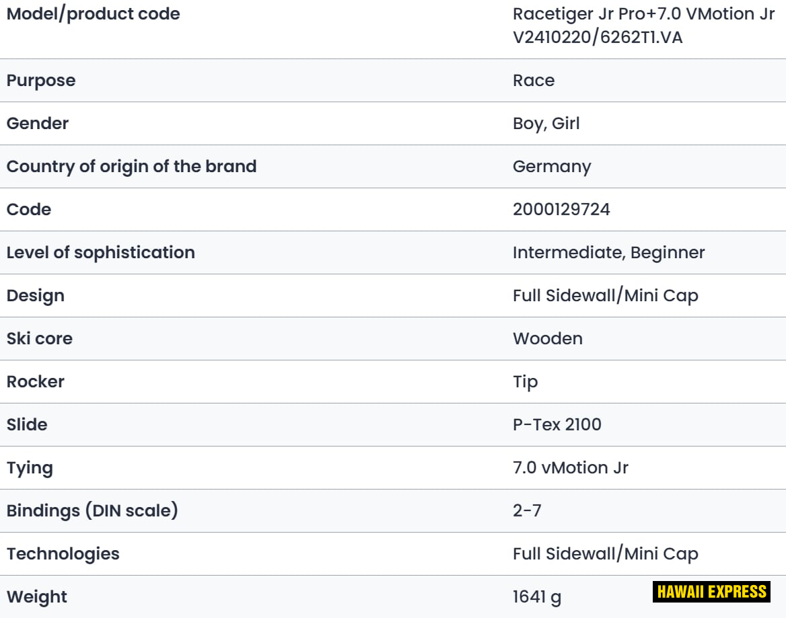Click the Gender row label
This screenshot has width=786, height=618.
[38, 124]
